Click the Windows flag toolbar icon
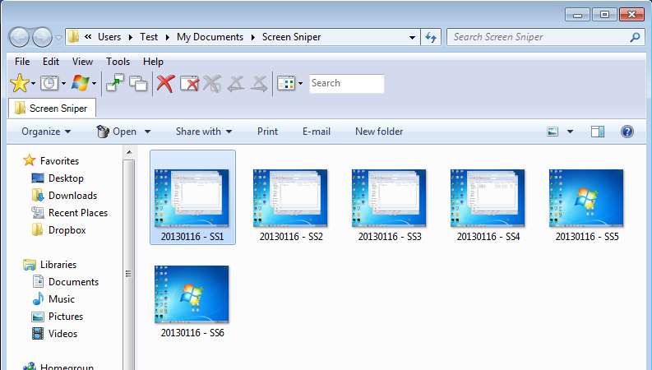Image resolution: width=652 pixels, height=370 pixels. tap(80, 83)
